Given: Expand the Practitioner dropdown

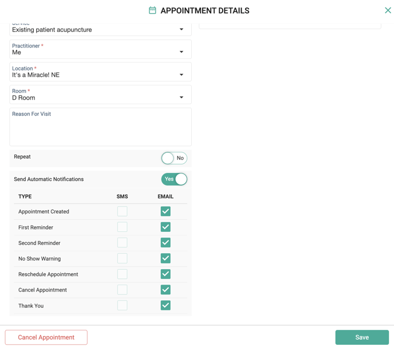Looking at the screenshot, I should pyautogui.click(x=182, y=52).
